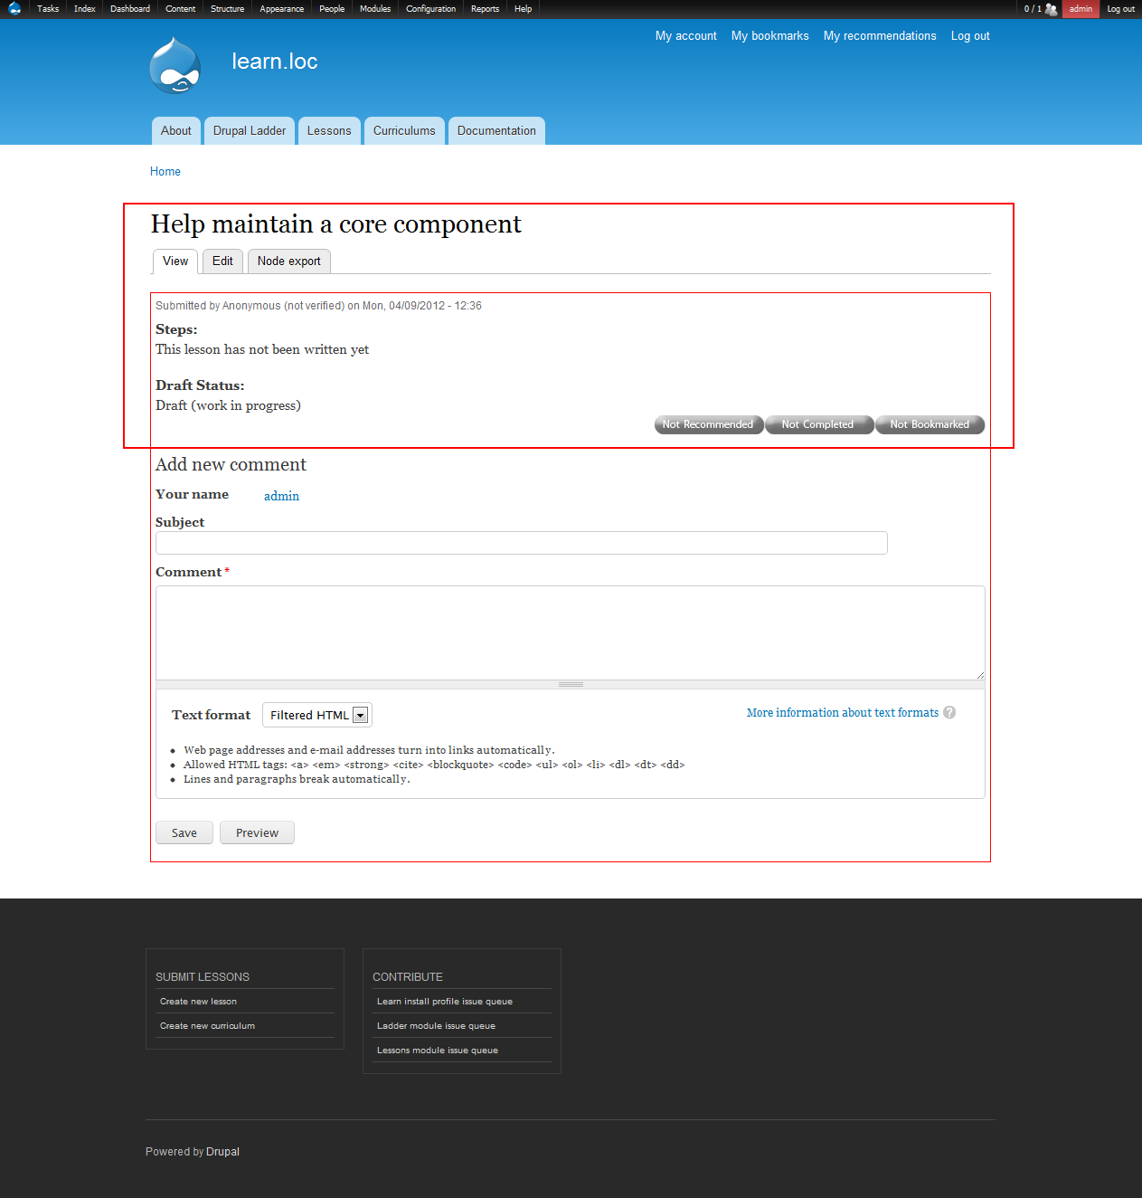The width and height of the screenshot is (1142, 1198).
Task: Click the learn.loc droplet logo
Action: pyautogui.click(x=175, y=64)
